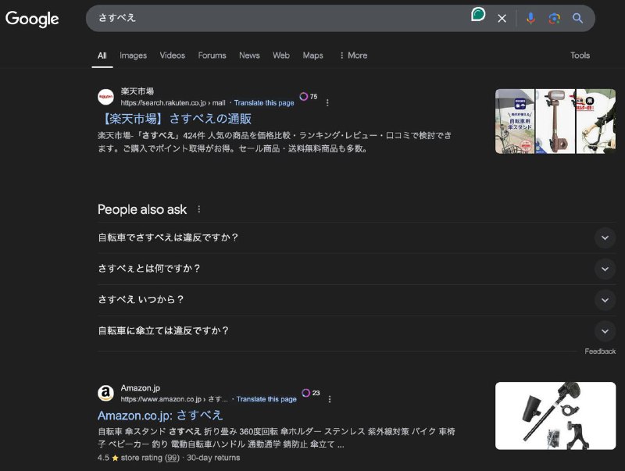Clear the search box with the X icon
Viewport: 625px width, 471px height.
(x=502, y=18)
